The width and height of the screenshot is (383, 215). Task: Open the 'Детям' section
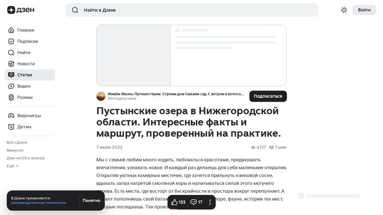click(x=24, y=127)
